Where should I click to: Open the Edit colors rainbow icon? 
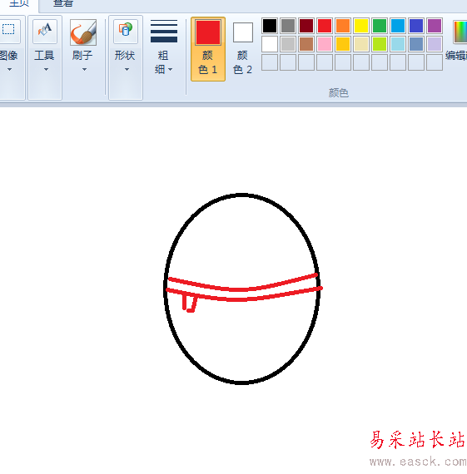point(460,32)
